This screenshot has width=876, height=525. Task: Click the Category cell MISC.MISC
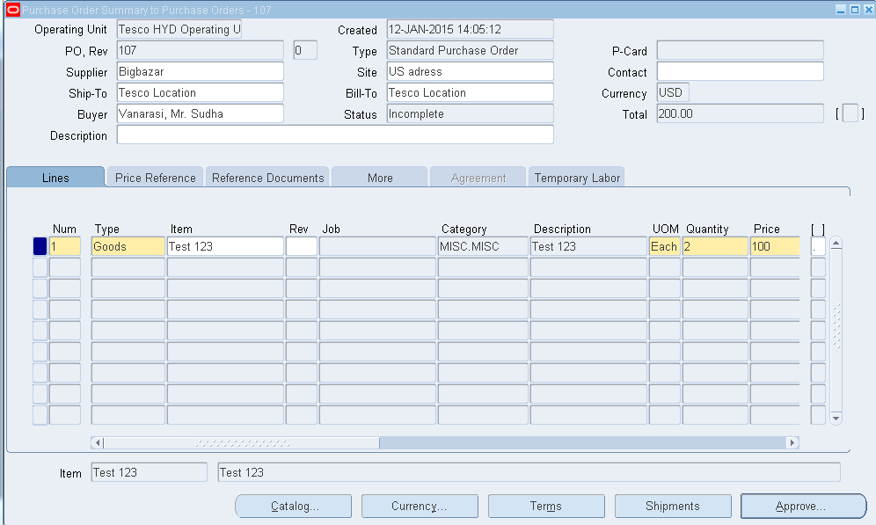tap(483, 246)
